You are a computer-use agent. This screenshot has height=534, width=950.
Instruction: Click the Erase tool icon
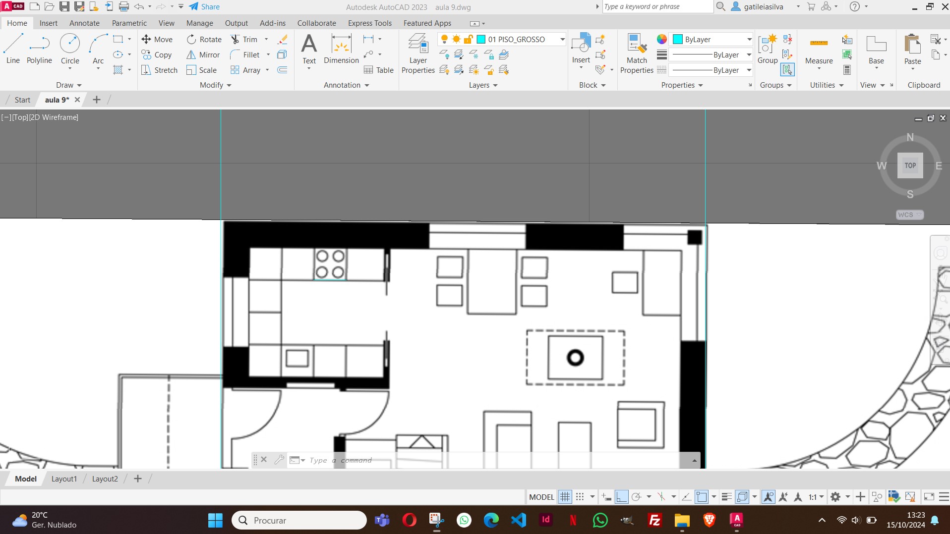pyautogui.click(x=283, y=39)
